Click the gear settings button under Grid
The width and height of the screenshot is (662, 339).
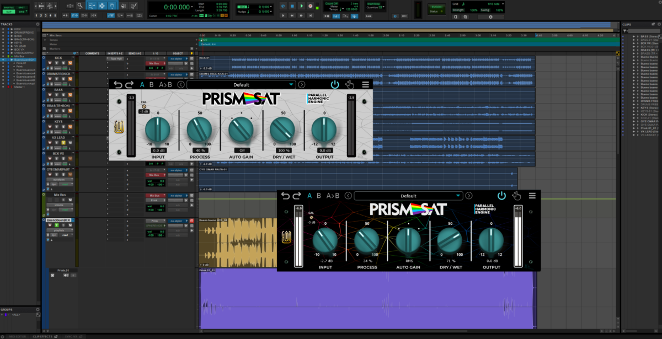(x=490, y=17)
